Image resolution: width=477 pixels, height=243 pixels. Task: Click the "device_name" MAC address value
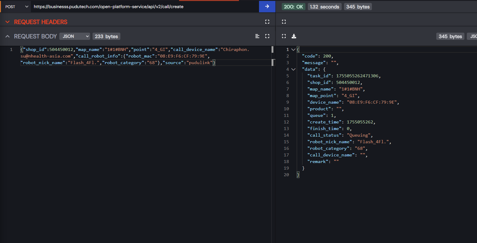tap(372, 102)
